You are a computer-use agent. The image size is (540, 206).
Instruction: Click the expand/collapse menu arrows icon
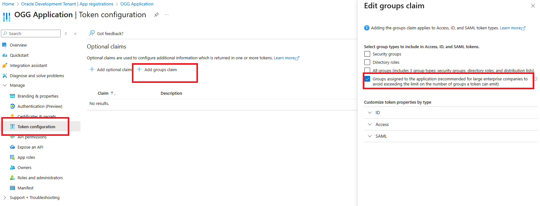coord(66,33)
